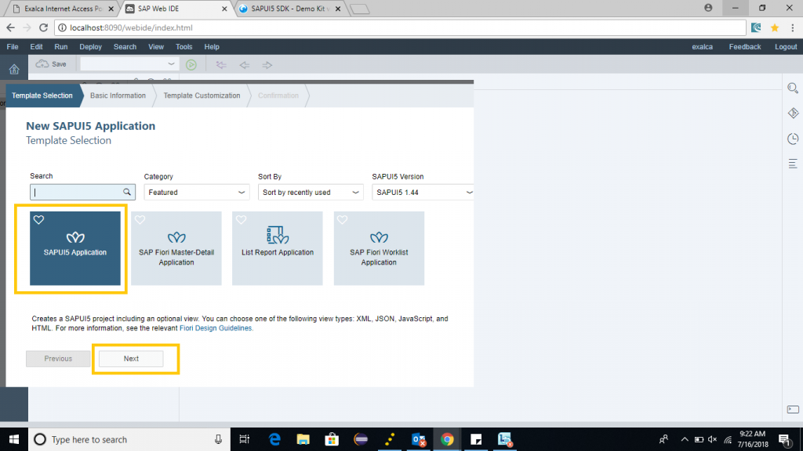This screenshot has width=803, height=451.
Task: Click the last edit location arrow icon
Action: click(221, 65)
